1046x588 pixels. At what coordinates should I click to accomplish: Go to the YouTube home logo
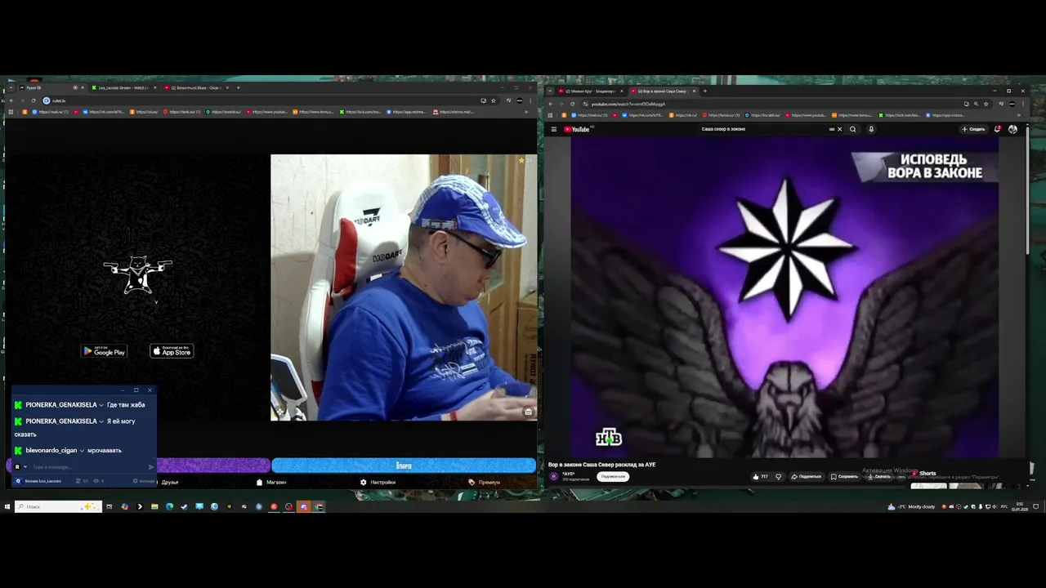[x=579, y=129]
